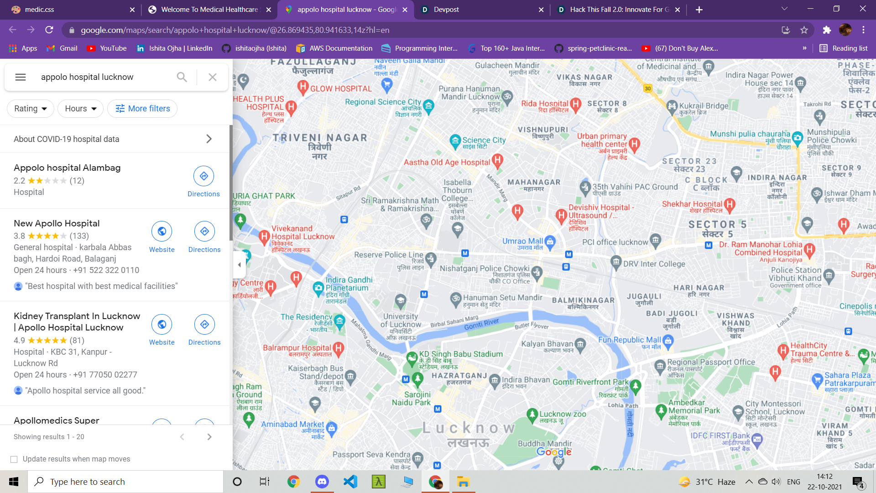
Task: Enable Update results when map moves
Action: click(14, 459)
